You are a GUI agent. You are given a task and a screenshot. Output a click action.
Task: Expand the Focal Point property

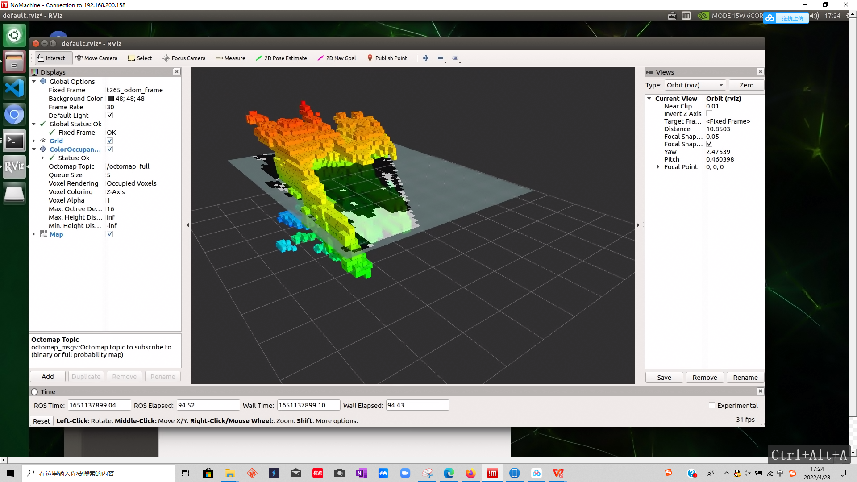tap(658, 167)
